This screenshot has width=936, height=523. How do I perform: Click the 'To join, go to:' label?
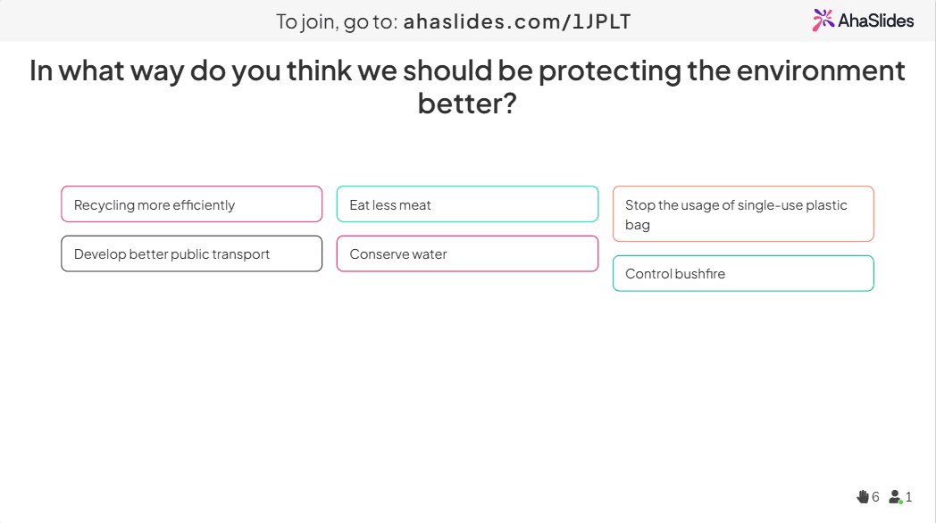click(337, 22)
